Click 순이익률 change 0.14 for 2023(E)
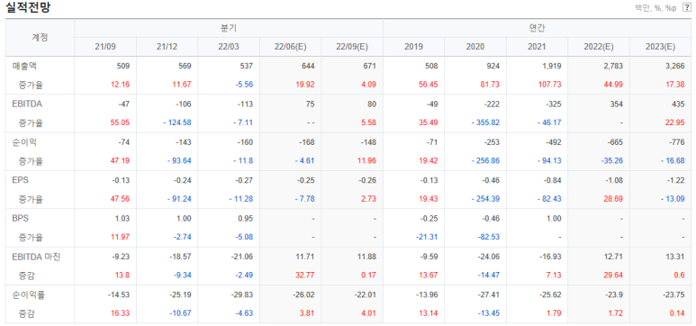This screenshot has height=326, width=696. click(678, 313)
